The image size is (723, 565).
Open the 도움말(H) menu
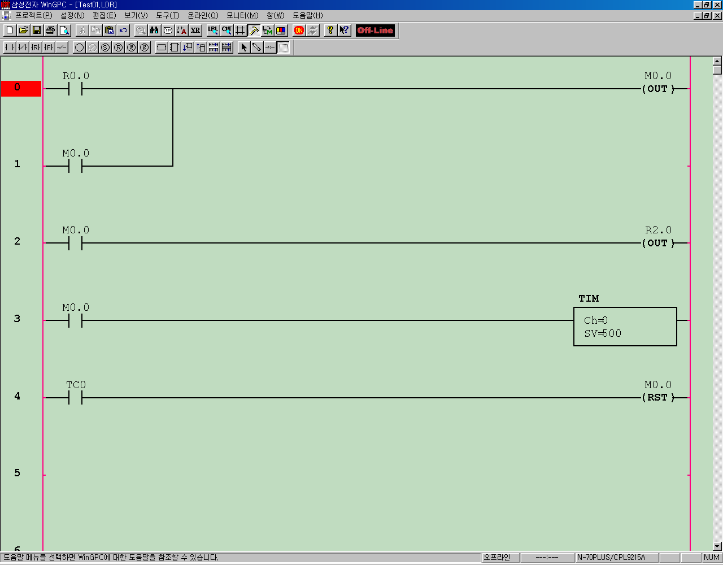click(307, 15)
